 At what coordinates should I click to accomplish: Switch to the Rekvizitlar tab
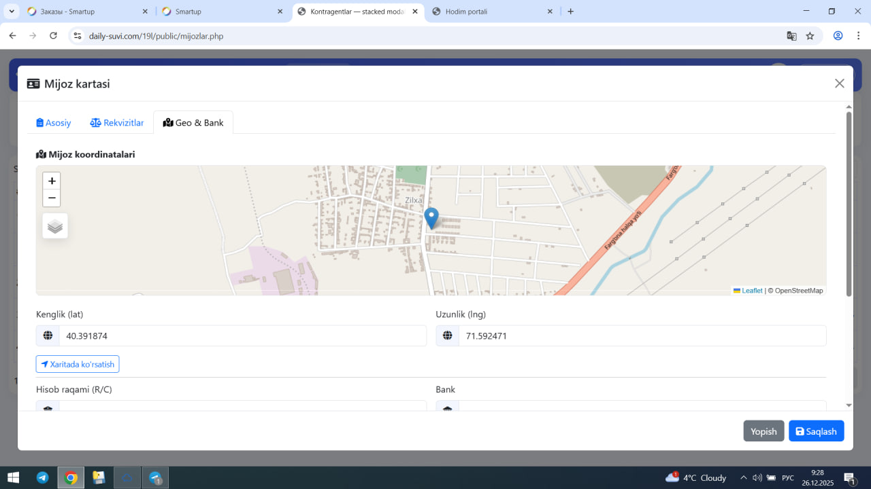(x=117, y=123)
